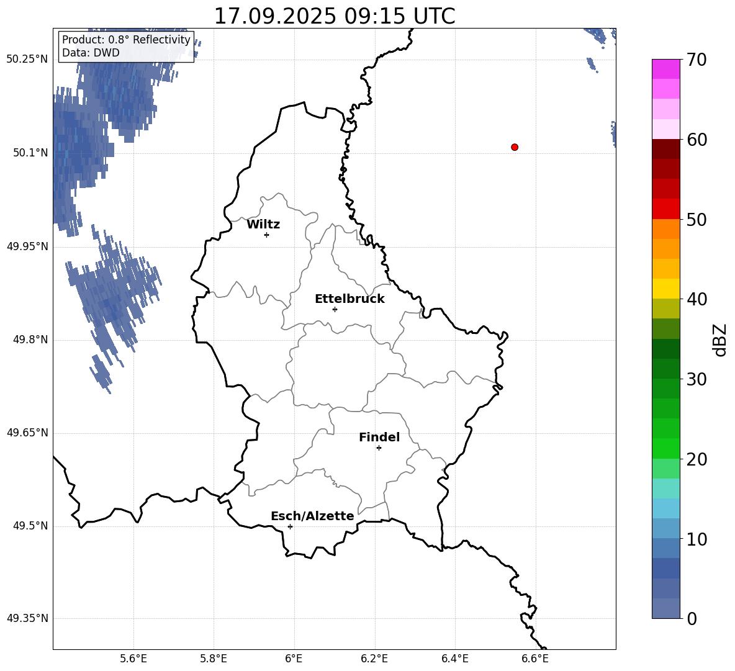Click the 5.6°E longitude label
Viewport: 735px width, 671px height.
(133, 659)
